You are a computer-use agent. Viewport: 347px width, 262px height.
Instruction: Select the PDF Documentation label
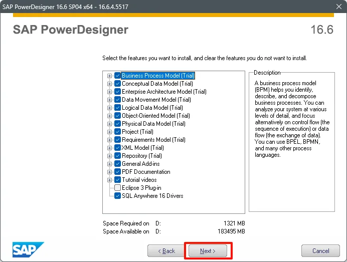146,172
